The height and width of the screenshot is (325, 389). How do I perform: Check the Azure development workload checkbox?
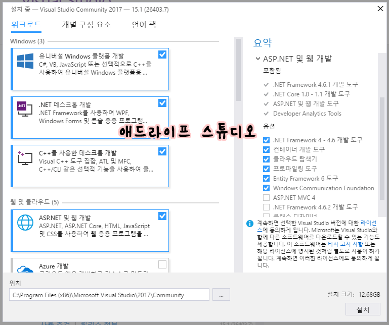coord(162,264)
